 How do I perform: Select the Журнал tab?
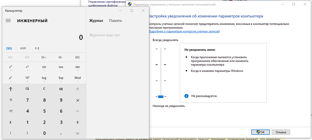click(x=96, y=21)
